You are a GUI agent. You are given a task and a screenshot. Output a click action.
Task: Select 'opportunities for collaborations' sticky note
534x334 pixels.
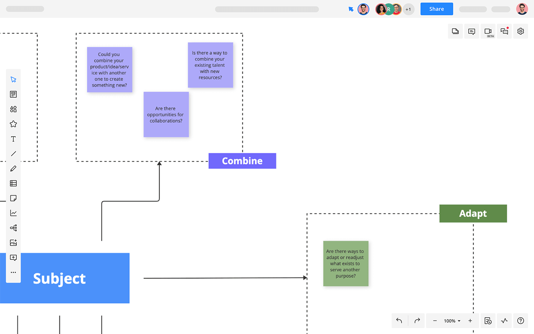(166, 114)
